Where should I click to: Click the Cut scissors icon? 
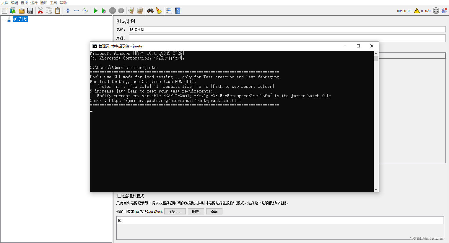40,11
